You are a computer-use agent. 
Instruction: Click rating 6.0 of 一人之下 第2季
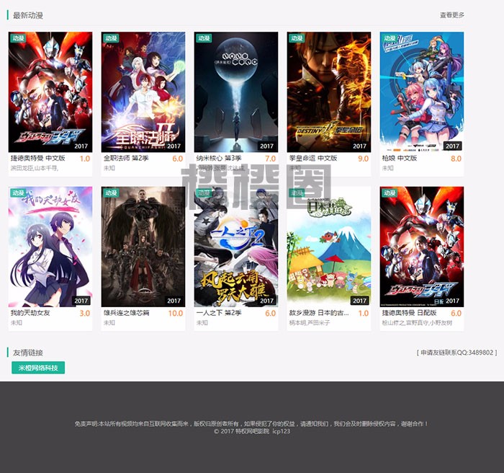point(270,313)
